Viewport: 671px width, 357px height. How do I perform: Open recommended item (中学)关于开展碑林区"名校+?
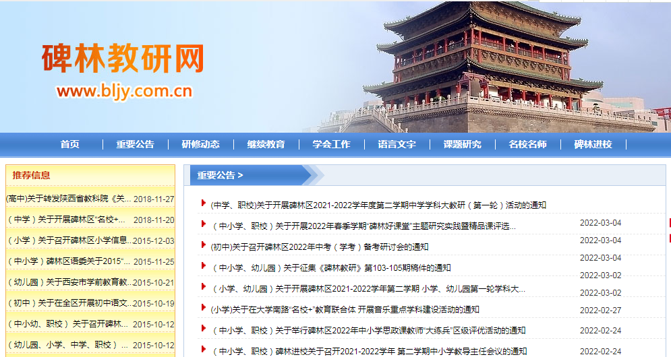(66, 220)
